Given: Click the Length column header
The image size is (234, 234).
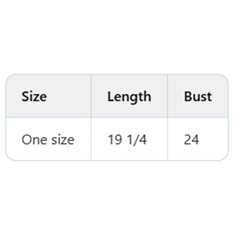Looking at the screenshot, I should pyautogui.click(x=129, y=97).
